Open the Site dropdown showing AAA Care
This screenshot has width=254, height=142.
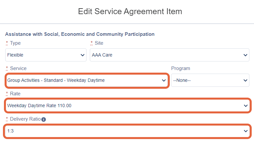click(x=169, y=55)
